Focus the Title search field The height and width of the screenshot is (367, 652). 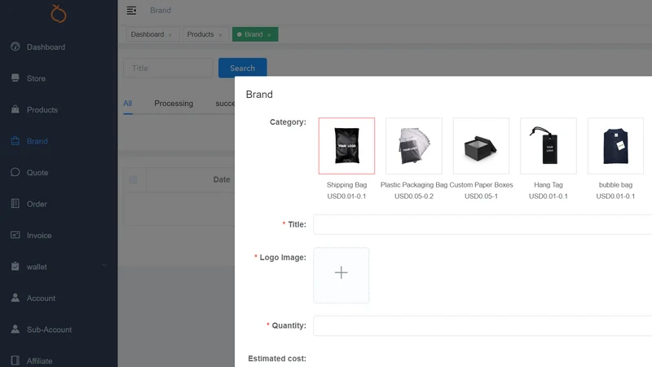point(168,68)
